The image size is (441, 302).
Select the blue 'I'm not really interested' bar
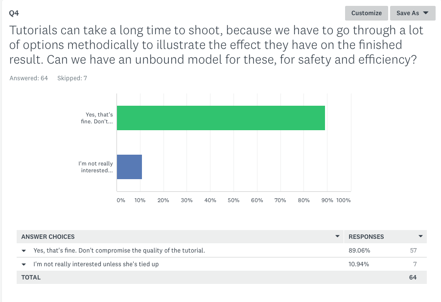129,167
